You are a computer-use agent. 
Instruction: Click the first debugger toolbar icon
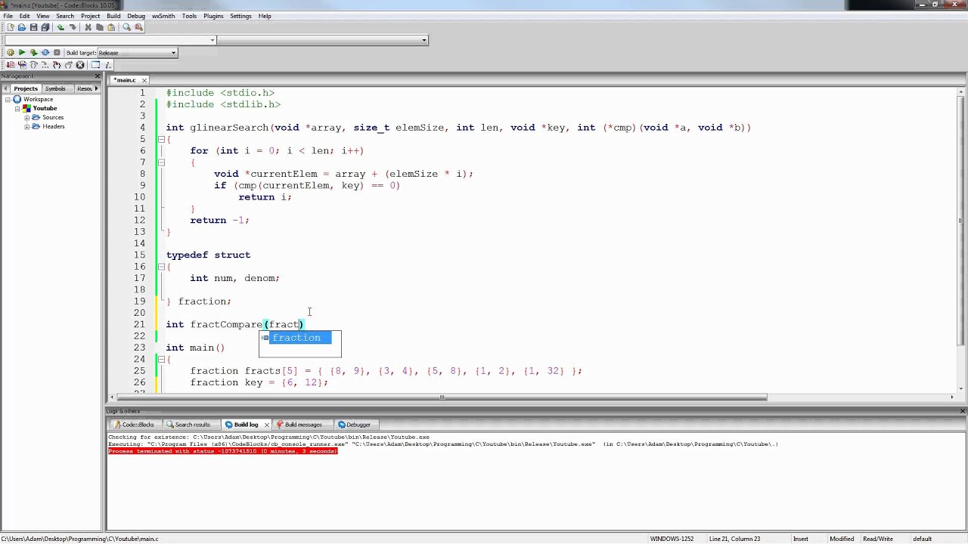click(x=10, y=65)
